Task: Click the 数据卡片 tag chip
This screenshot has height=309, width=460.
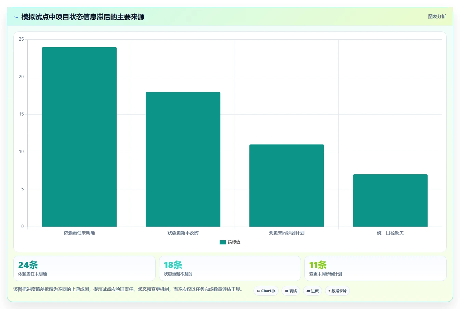Action: pos(337,291)
